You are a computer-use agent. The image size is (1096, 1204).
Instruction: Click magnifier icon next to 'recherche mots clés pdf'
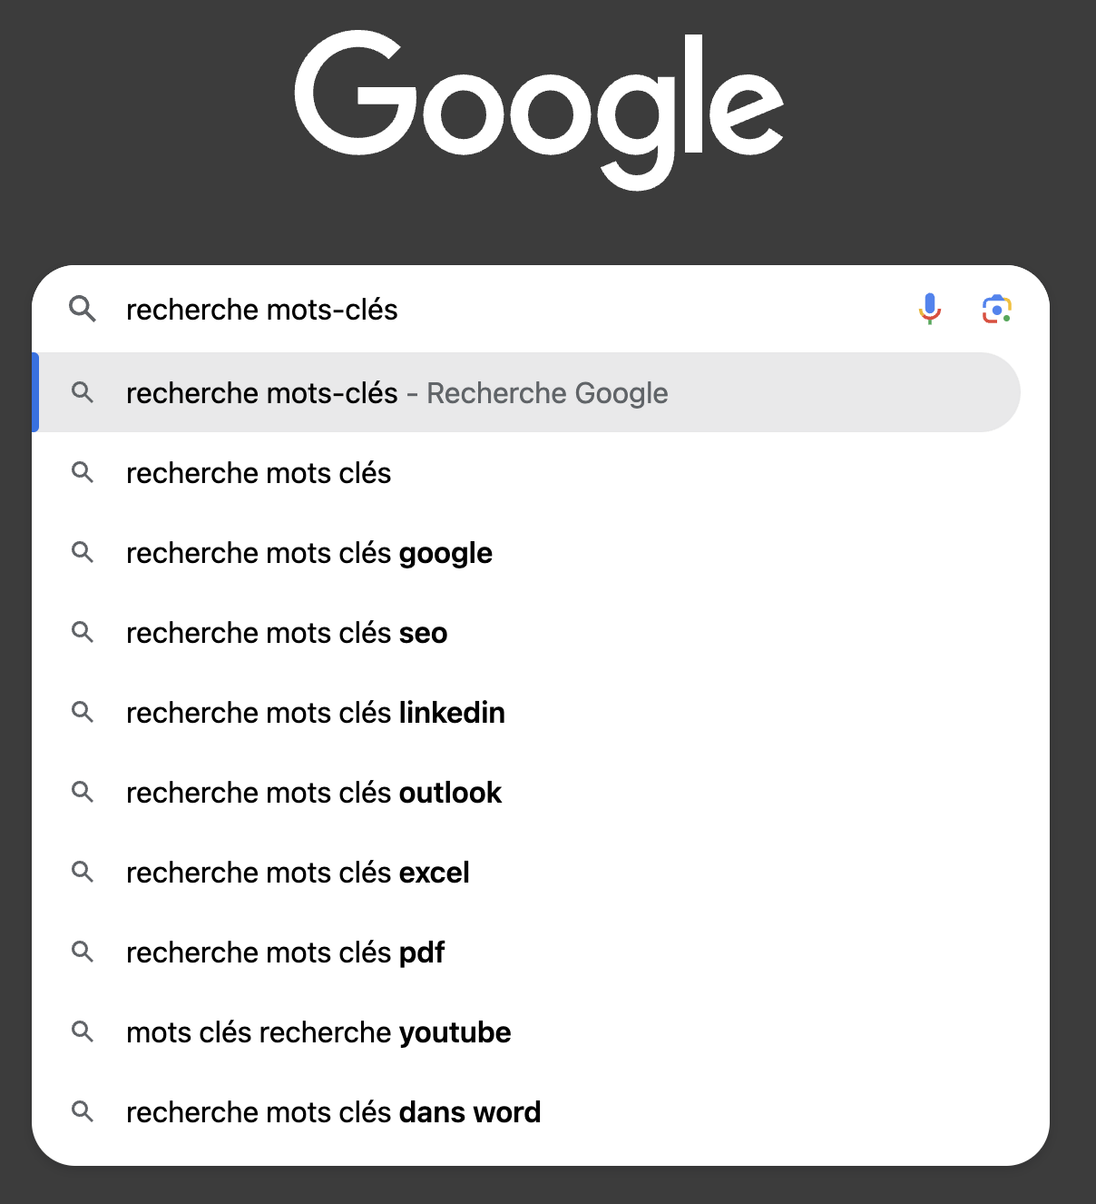coord(83,952)
